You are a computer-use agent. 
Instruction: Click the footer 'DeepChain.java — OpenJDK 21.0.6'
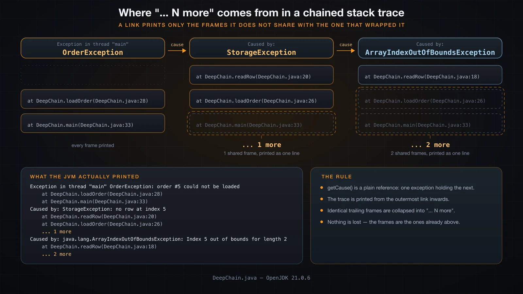pyautogui.click(x=261, y=278)
